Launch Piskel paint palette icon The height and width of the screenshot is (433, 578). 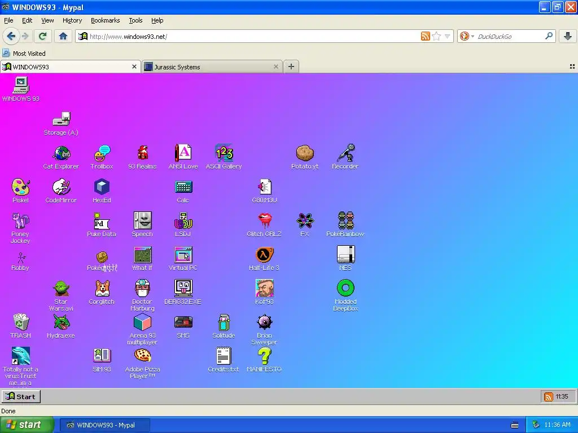coord(21,187)
